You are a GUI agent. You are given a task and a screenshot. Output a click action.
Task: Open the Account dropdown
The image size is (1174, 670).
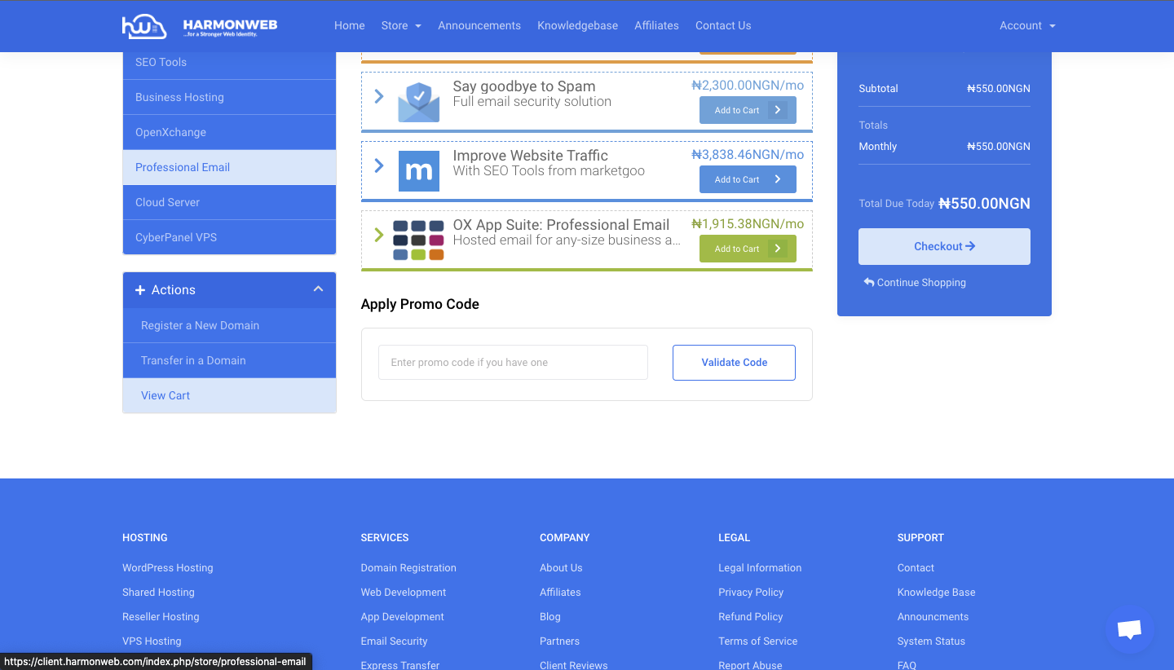point(1026,25)
